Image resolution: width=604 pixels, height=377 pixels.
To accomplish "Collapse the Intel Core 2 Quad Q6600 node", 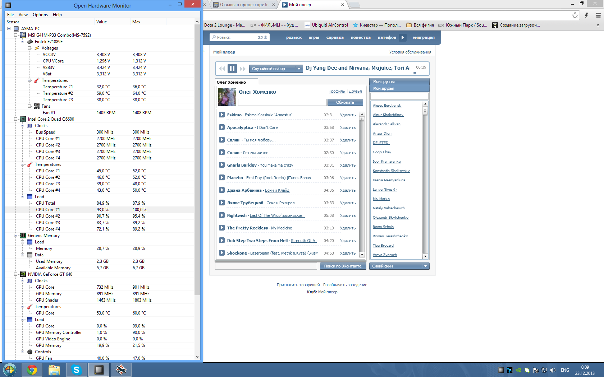I will (16, 119).
